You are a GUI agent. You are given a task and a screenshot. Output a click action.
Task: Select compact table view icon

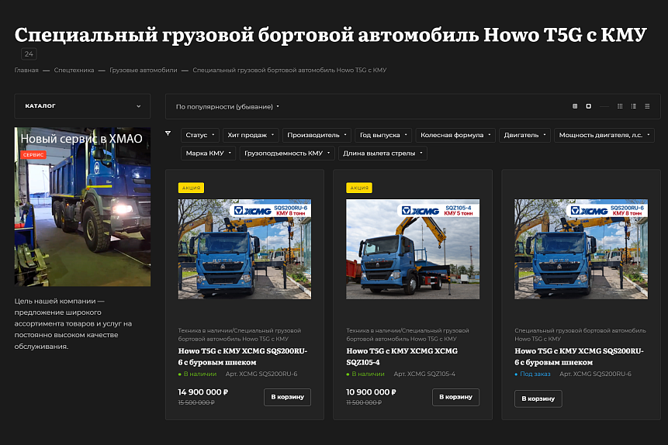(647, 106)
